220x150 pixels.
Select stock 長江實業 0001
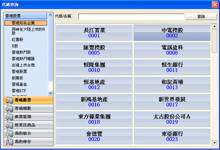point(94,33)
